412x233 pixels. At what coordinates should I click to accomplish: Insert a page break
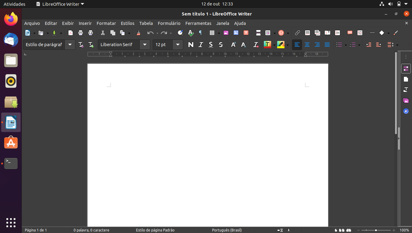(x=258, y=33)
